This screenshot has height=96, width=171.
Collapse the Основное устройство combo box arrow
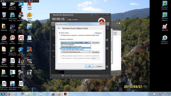(x=90, y=43)
